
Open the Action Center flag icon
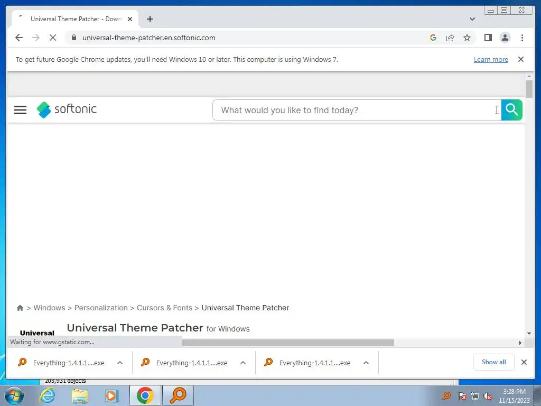click(462, 396)
